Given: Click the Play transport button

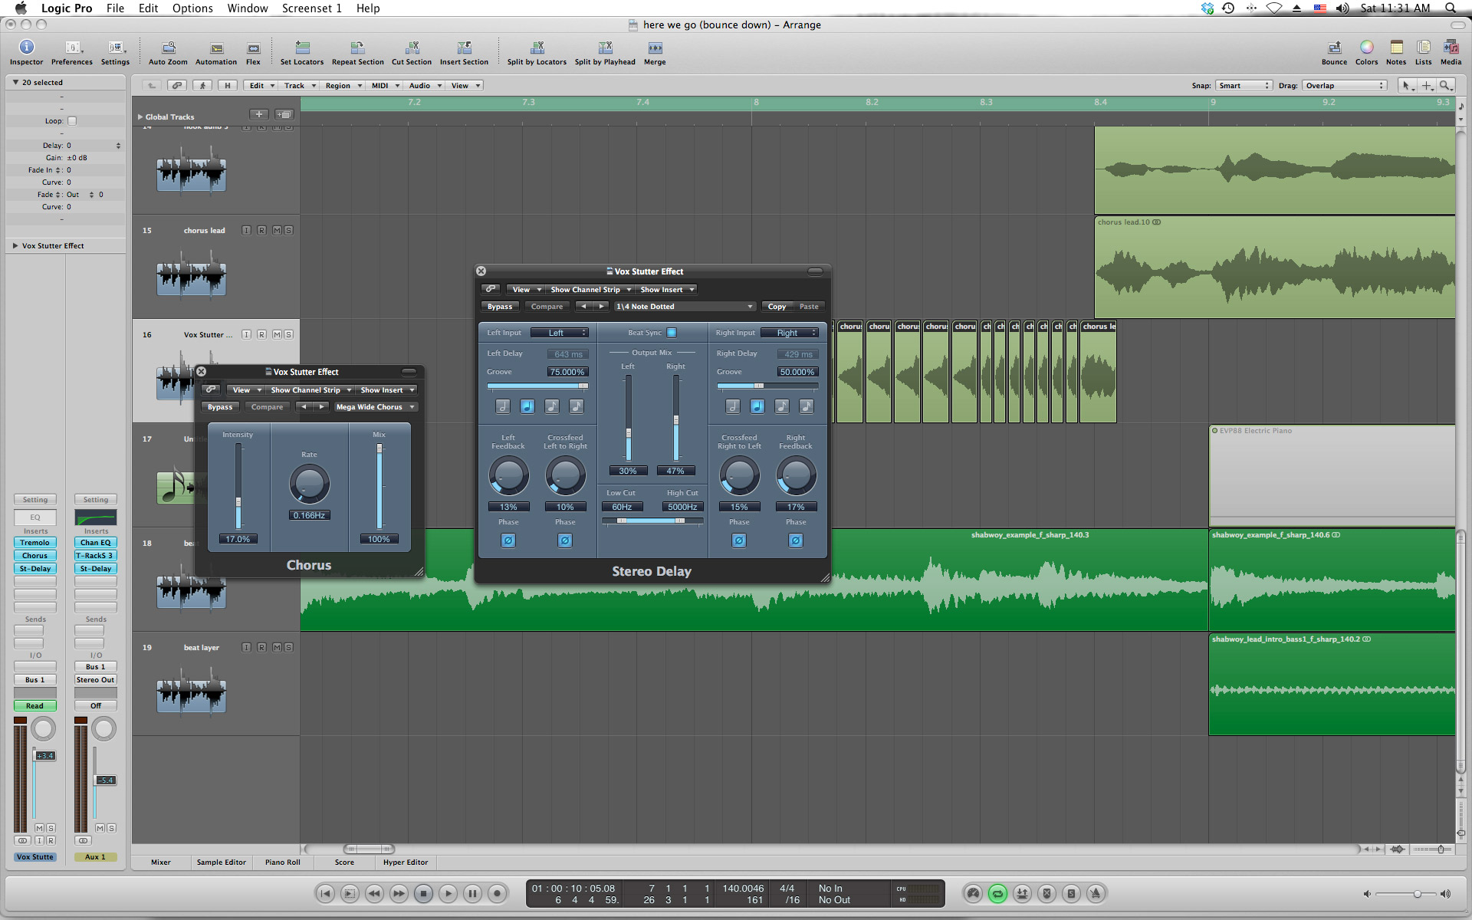Looking at the screenshot, I should (x=449, y=893).
